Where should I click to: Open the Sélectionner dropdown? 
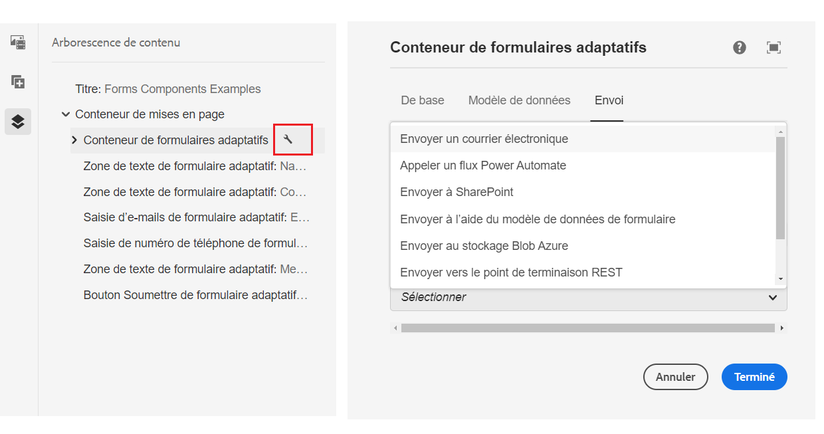589,298
